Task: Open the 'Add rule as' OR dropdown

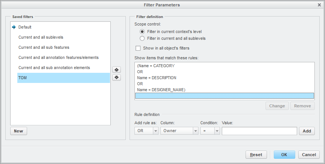Action: point(146,131)
